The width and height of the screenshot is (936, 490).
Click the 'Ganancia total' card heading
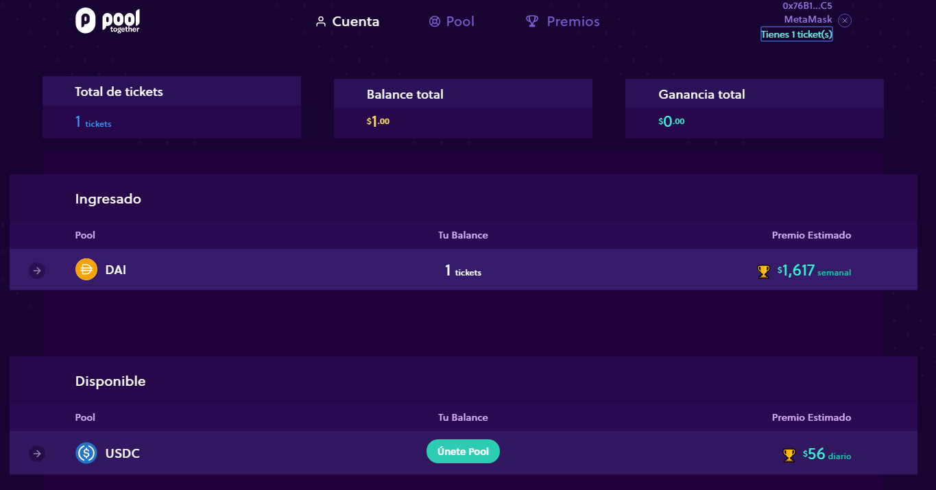click(701, 95)
